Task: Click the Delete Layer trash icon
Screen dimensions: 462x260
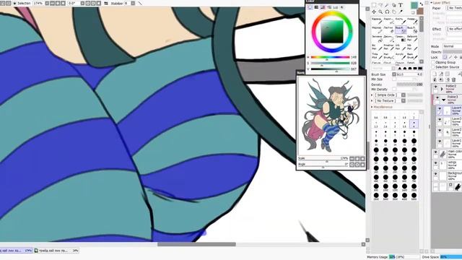Action: pyautogui.click(x=454, y=79)
